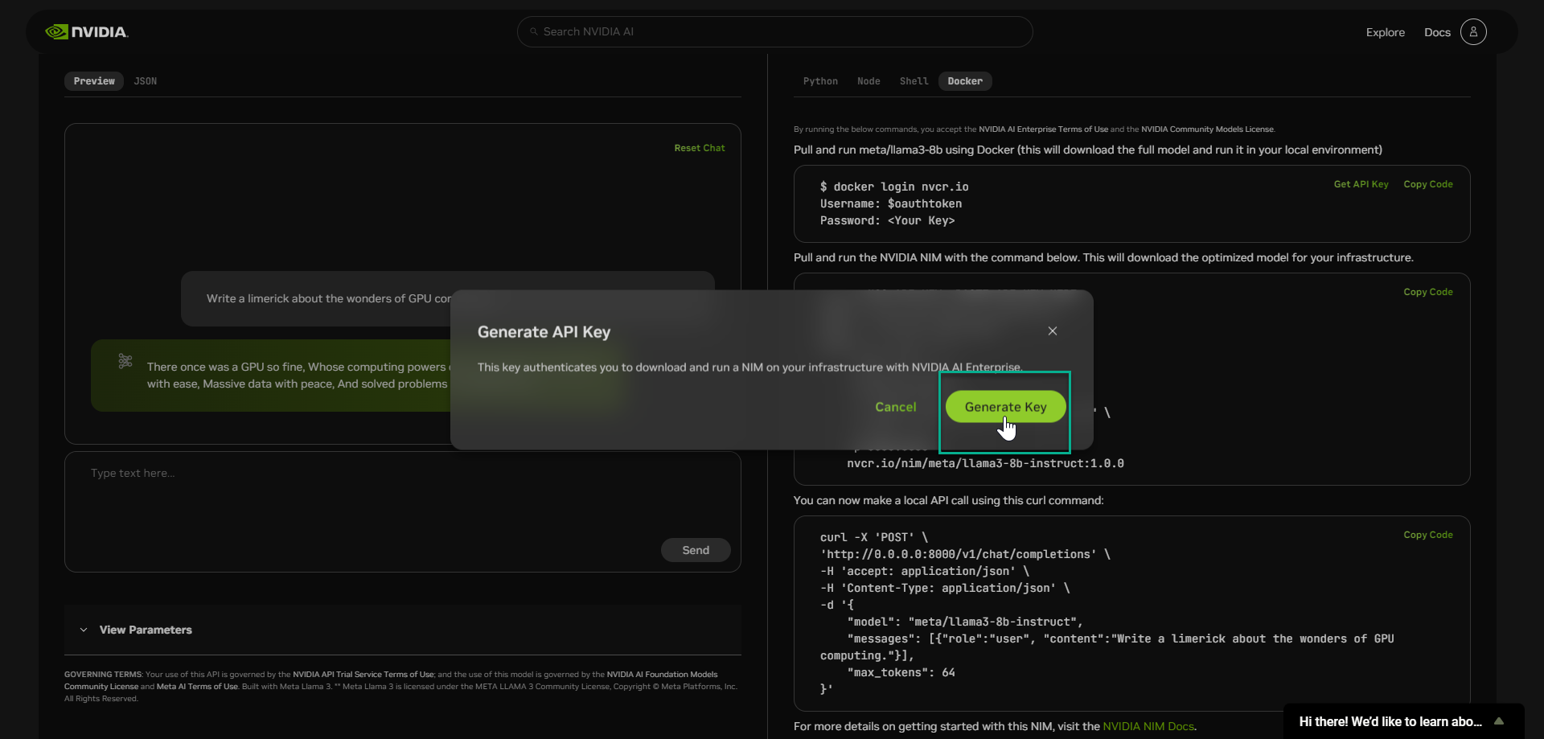Cancel the API key generation

pos(895,407)
